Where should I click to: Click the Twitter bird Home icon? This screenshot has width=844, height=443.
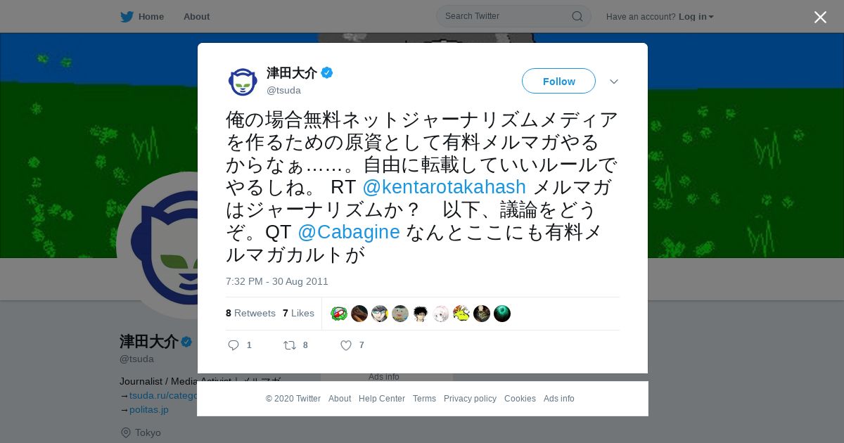click(x=127, y=16)
